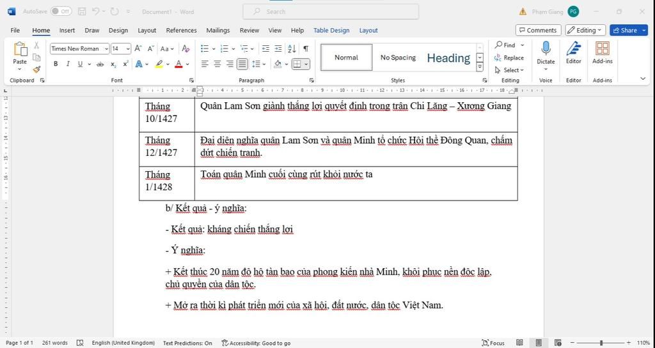Click the Comments button
The width and height of the screenshot is (655, 348).
[538, 31]
